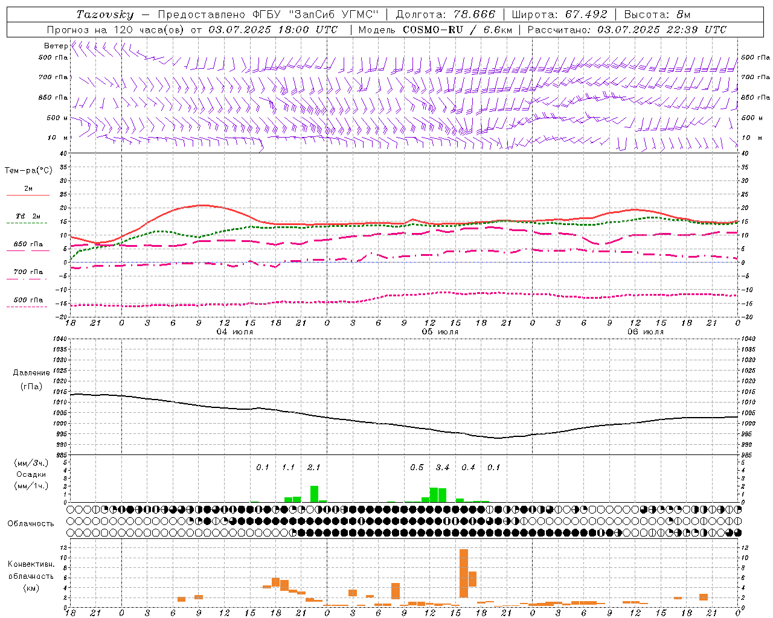The image size is (773, 618).
Task: Click the 700 гПа temperature legend entry
Action: [x=28, y=272]
